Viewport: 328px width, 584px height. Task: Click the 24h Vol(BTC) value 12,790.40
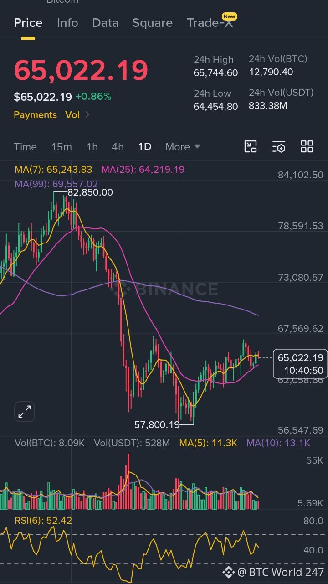271,72
